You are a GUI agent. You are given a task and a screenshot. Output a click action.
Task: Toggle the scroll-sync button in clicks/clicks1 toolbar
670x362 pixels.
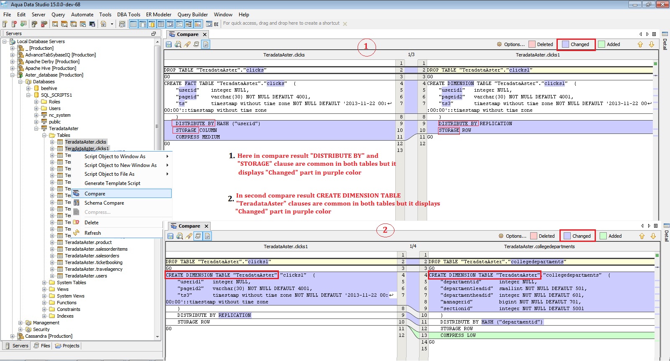click(x=196, y=44)
